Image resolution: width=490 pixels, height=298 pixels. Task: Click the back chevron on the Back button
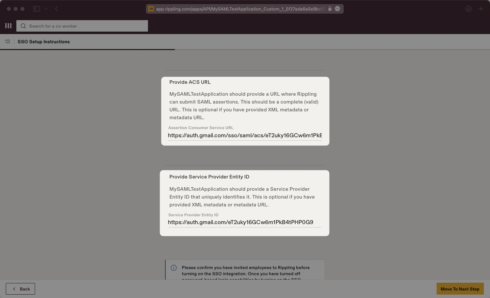(13, 289)
